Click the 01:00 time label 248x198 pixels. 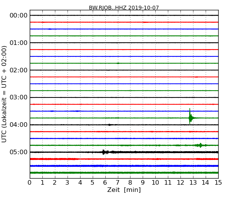coord(19,43)
